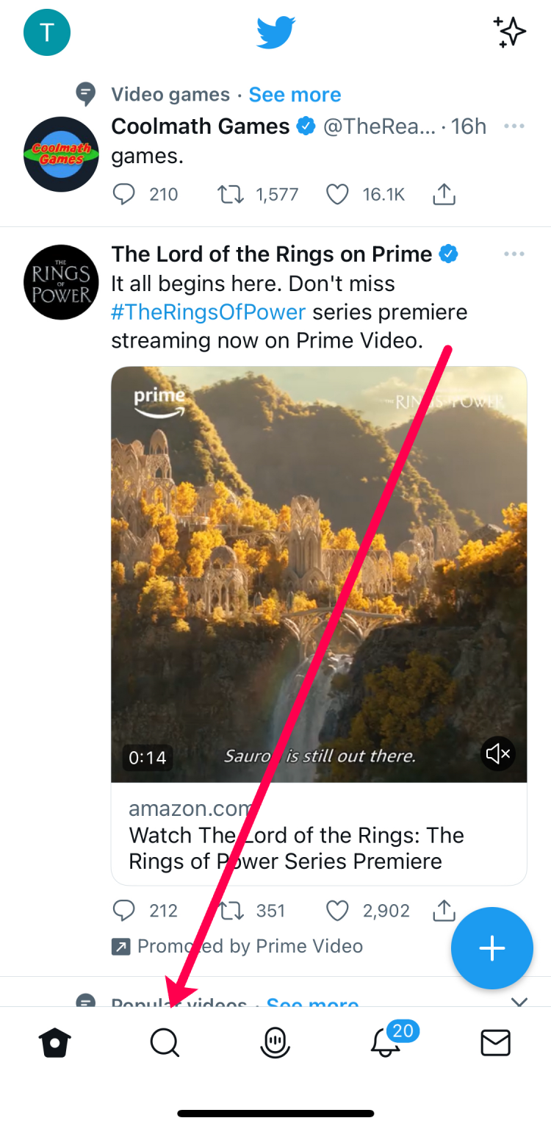Open more options on the Coolmath Games tweet
Screen dimensions: 551x1129
tap(514, 125)
